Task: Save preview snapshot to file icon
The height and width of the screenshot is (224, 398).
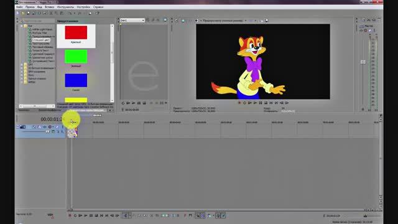Action: [267, 21]
